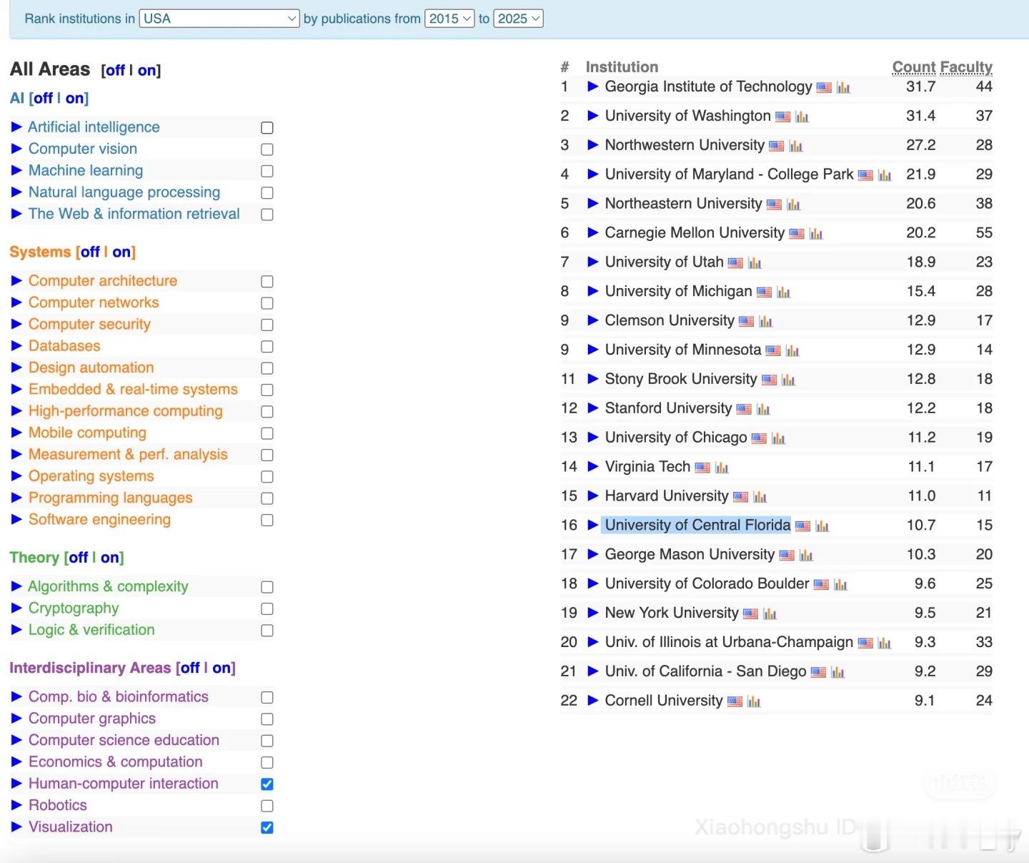Open chart icon next to Clemson University

[765, 322]
